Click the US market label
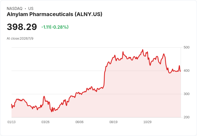The width and height of the screenshot is (197, 136). click(x=31, y=9)
